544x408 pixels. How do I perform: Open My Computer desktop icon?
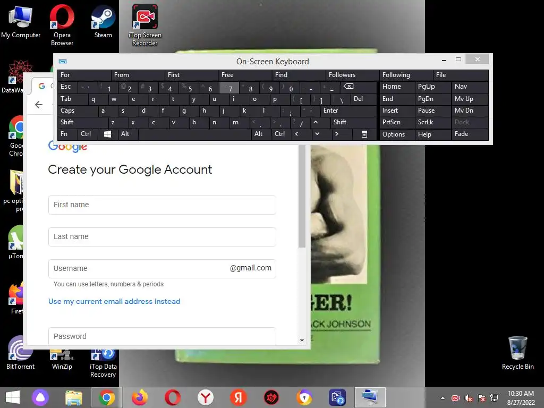[x=21, y=21]
